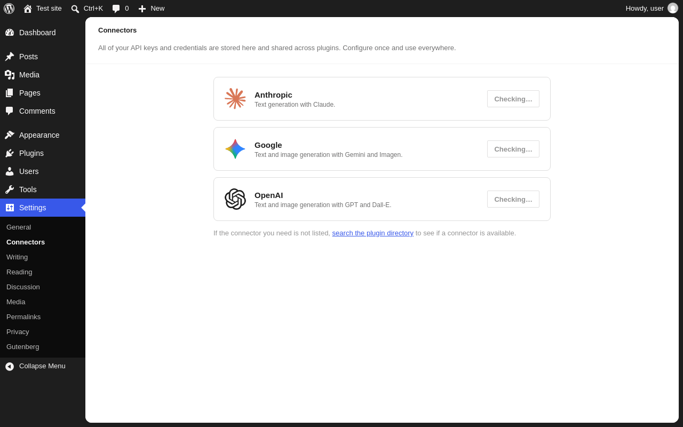The width and height of the screenshot is (683, 427).
Task: Open the Plugins menu
Action: click(x=43, y=153)
